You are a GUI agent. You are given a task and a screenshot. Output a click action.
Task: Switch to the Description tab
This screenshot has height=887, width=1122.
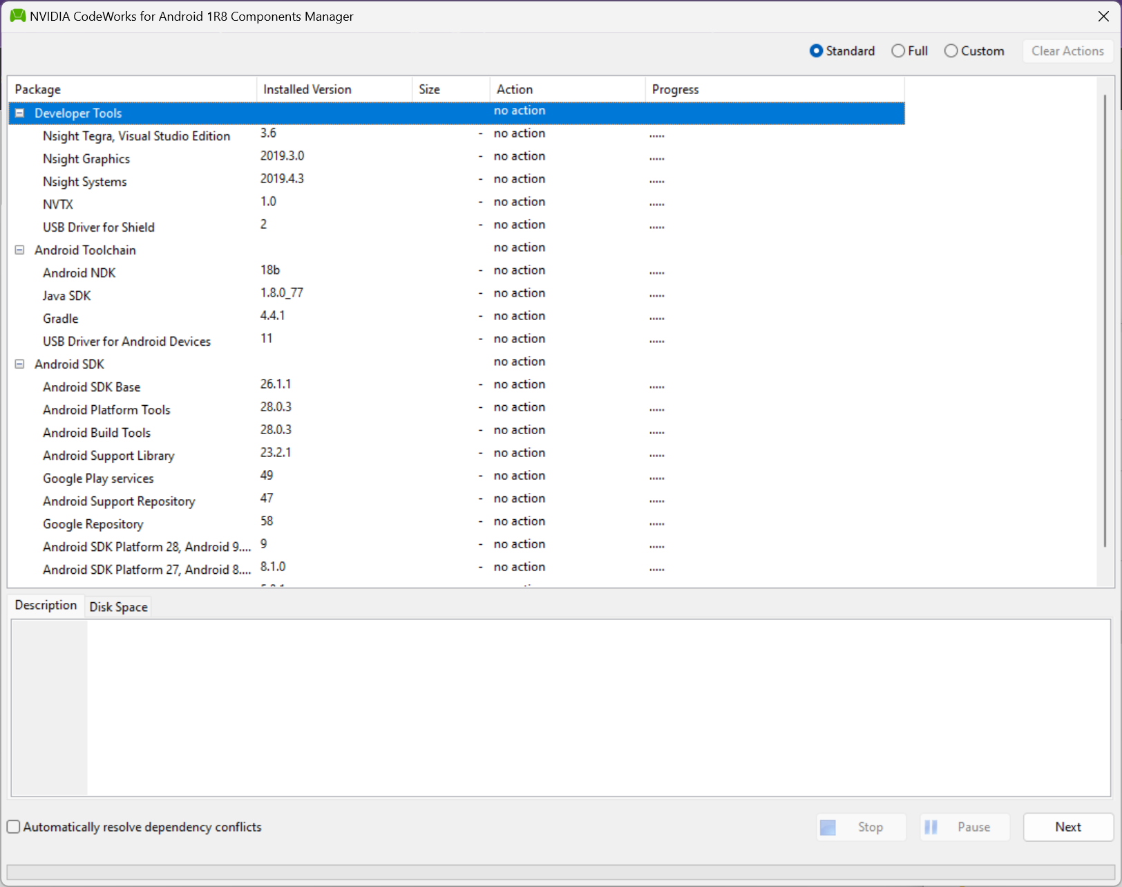point(46,605)
